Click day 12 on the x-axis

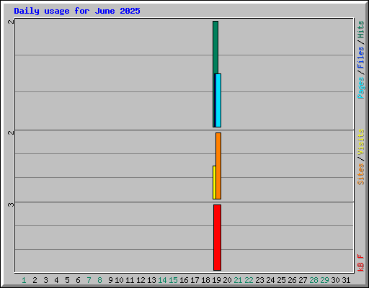[x=141, y=280]
